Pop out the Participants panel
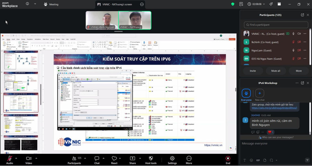The image size is (312, 166). point(302,15)
